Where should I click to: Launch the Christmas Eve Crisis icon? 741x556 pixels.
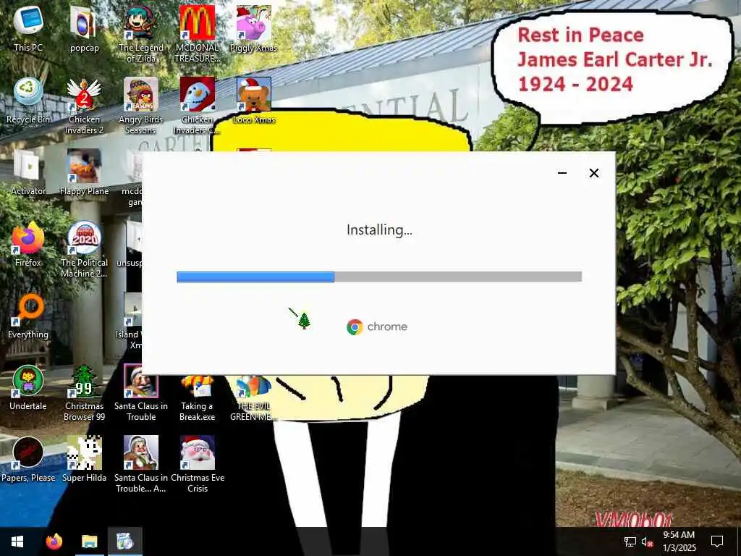197,465
